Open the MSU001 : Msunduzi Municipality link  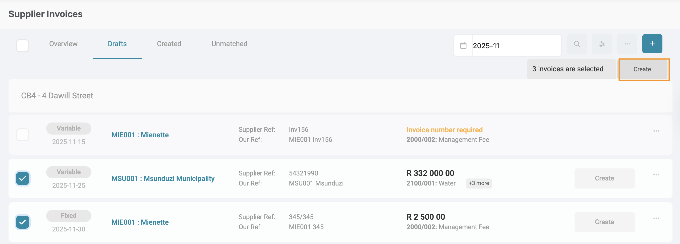pyautogui.click(x=163, y=178)
